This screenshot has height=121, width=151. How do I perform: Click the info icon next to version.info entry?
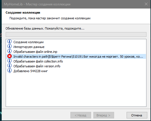10,66
